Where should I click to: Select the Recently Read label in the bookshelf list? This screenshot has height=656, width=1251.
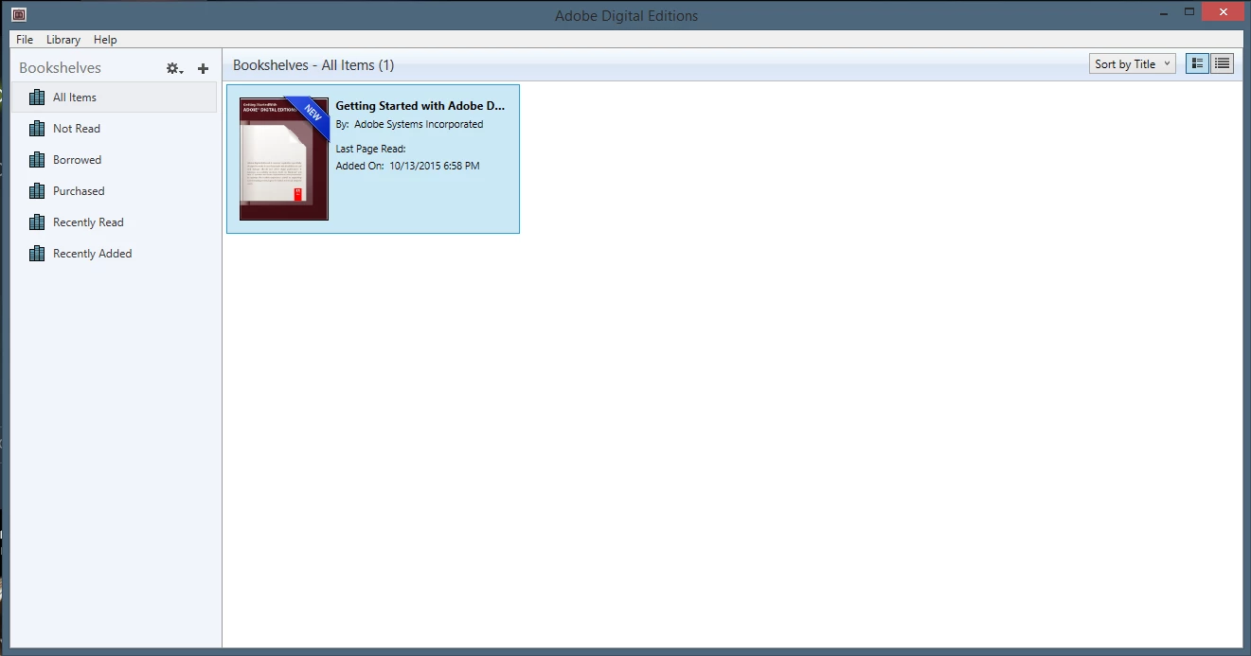[x=88, y=222]
